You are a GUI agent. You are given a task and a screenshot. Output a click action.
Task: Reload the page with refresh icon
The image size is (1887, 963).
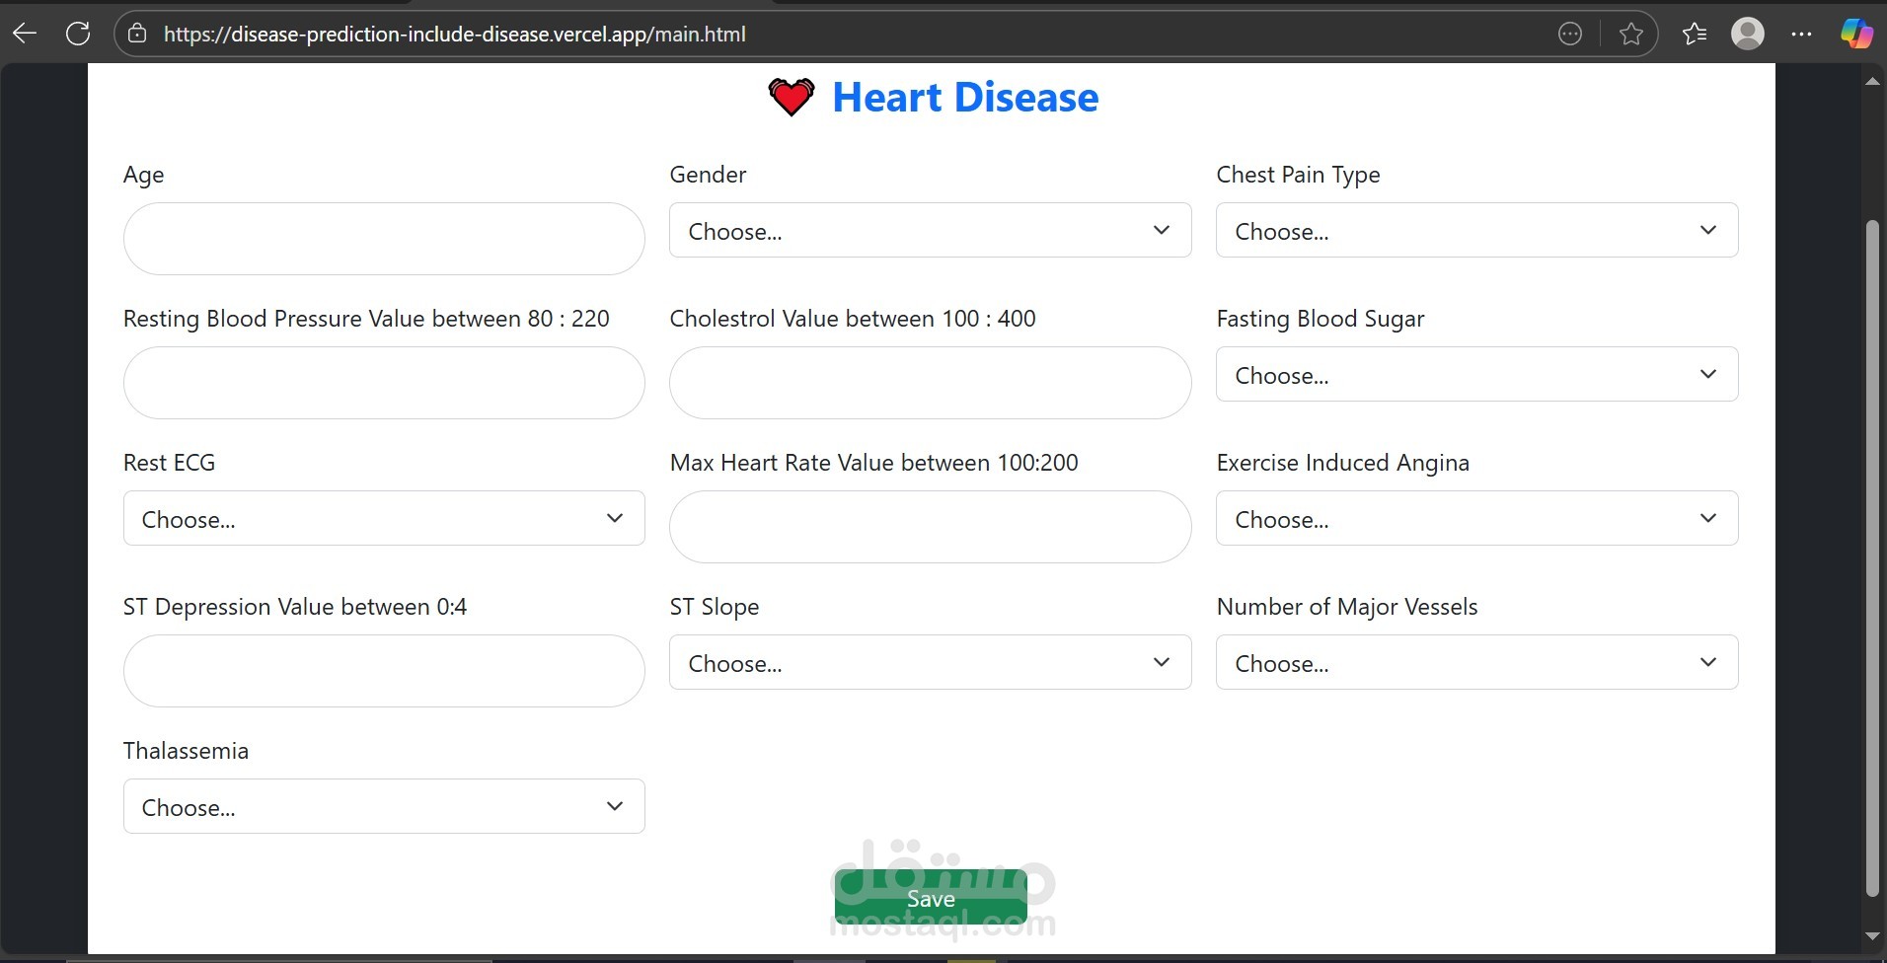click(x=78, y=34)
